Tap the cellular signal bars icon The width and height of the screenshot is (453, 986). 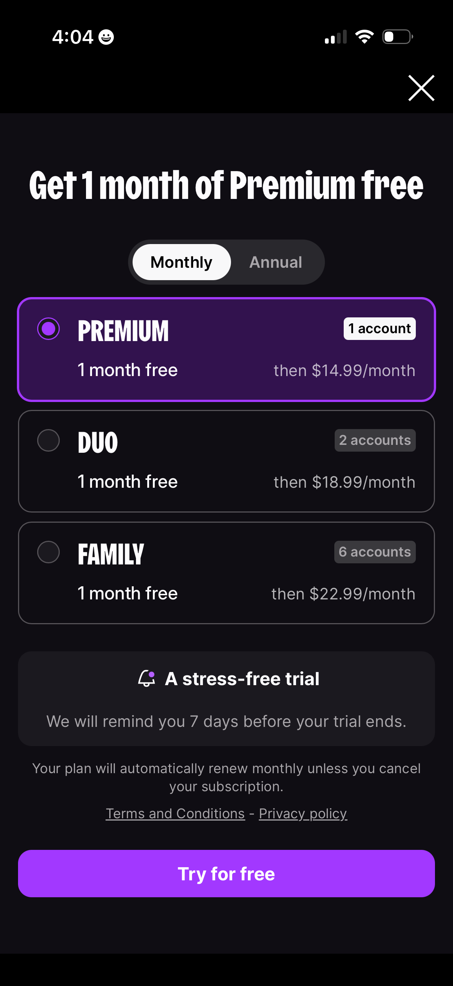click(x=336, y=37)
